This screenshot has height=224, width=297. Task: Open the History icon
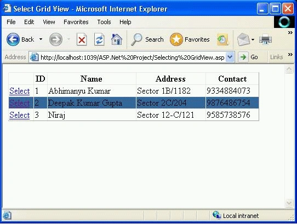click(222, 39)
